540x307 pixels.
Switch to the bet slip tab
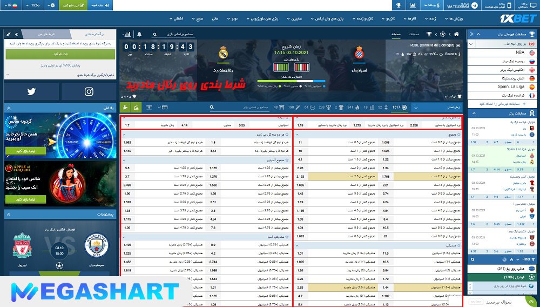(x=93, y=34)
